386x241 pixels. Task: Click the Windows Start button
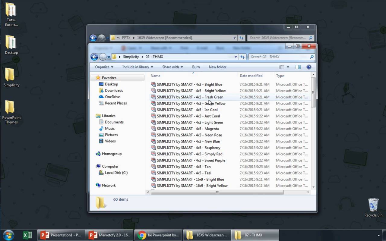coord(9,235)
